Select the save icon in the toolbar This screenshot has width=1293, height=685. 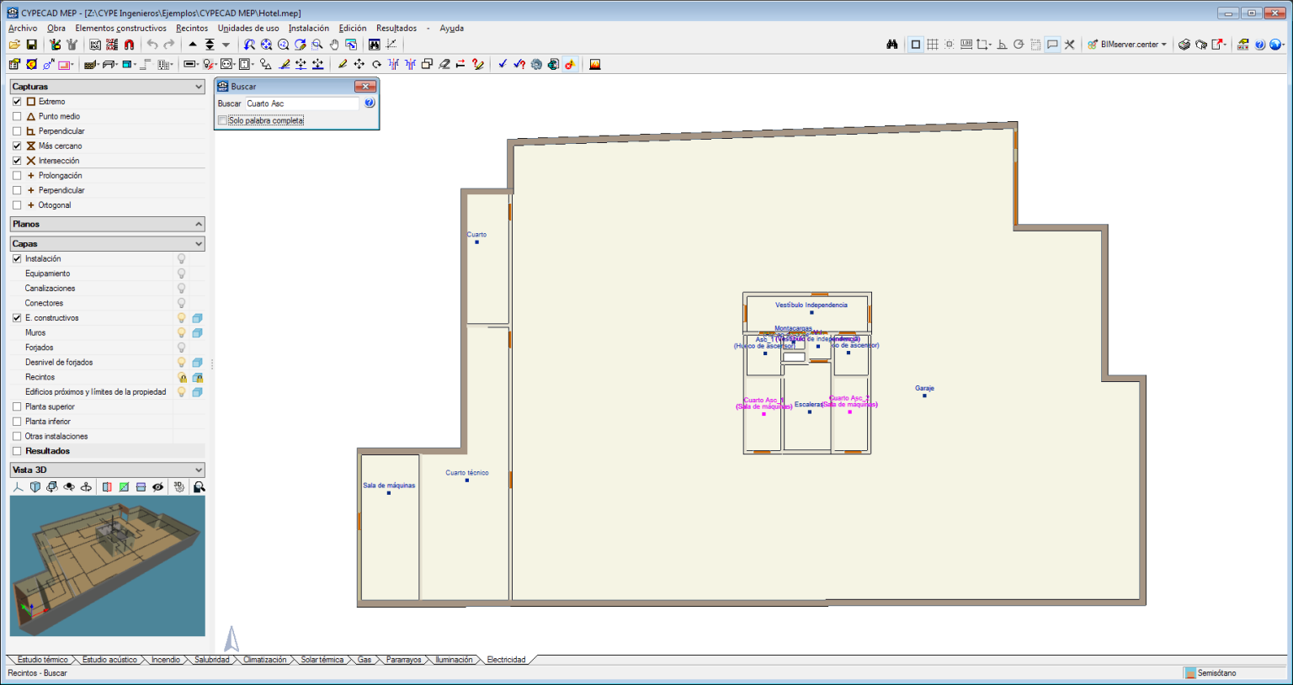coord(32,44)
